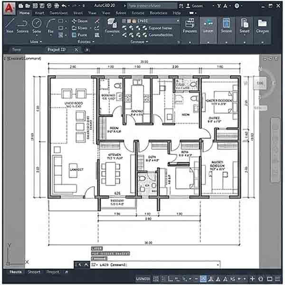285x285 pixels.
Task: Open the dropdown arrow under the Circle tool
Action: pos(37,36)
